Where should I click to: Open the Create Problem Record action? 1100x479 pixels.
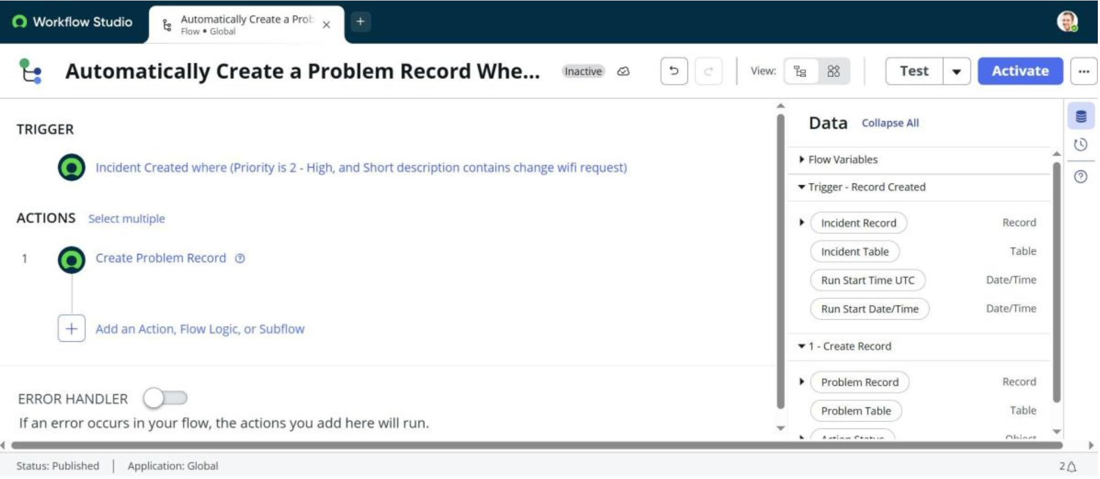tap(161, 258)
